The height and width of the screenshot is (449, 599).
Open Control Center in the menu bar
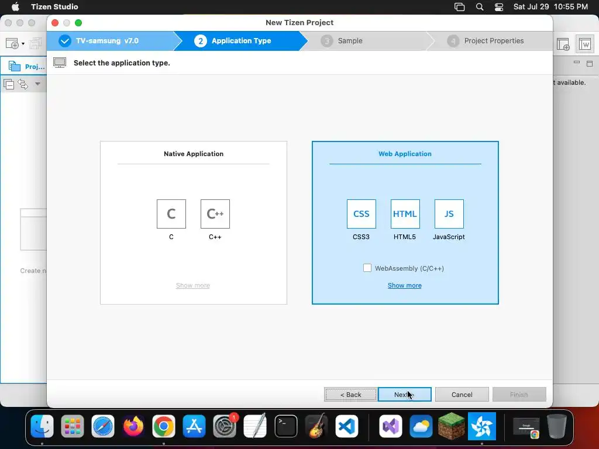pos(499,7)
